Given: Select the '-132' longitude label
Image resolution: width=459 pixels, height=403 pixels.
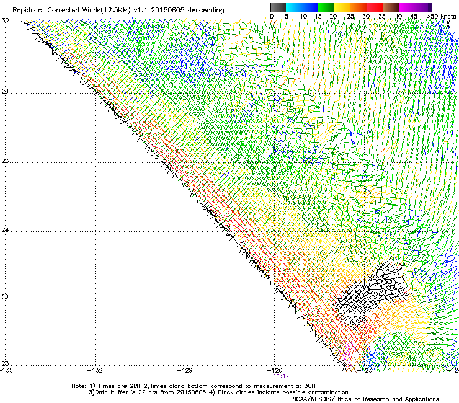Looking at the screenshot, I should coord(96,370).
